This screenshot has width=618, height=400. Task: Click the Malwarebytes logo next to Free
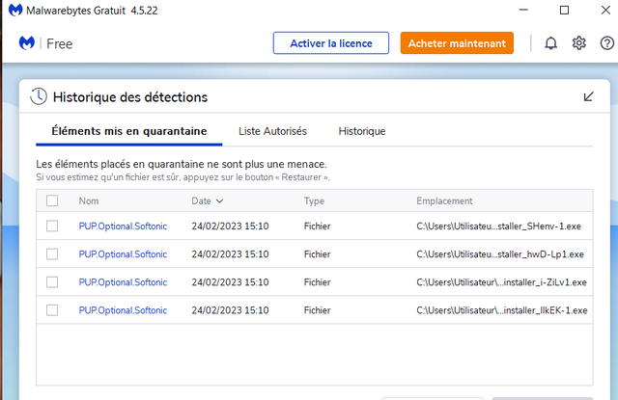pyautogui.click(x=27, y=42)
